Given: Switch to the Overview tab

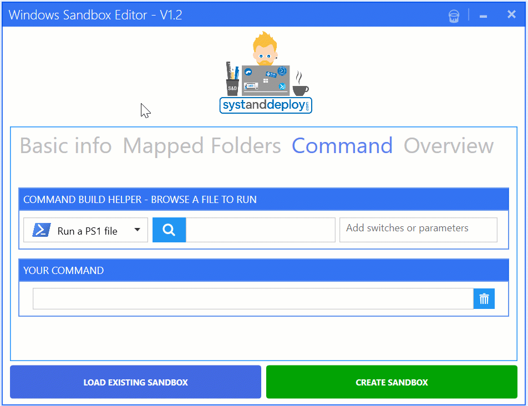Looking at the screenshot, I should point(449,146).
